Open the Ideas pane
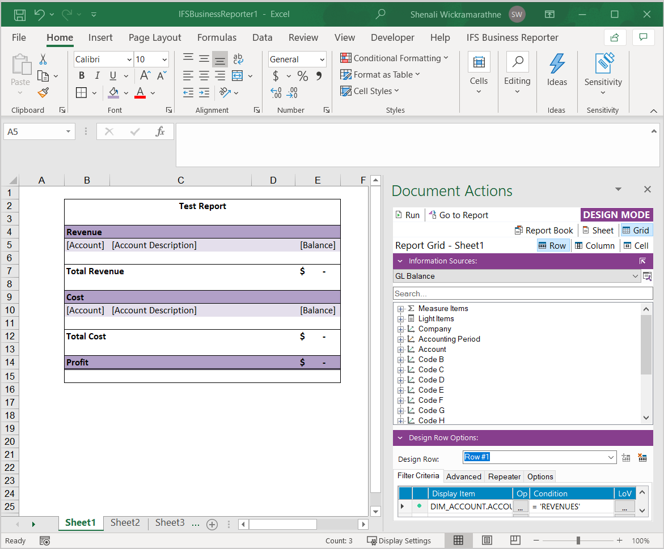The image size is (664, 549). [557, 70]
